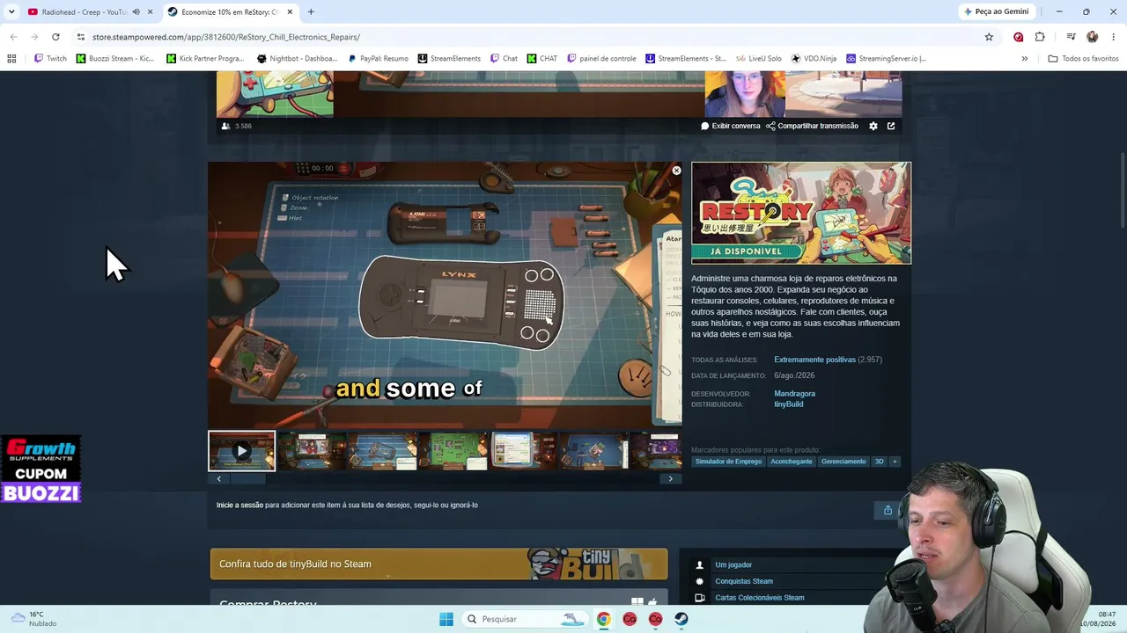Mute the YouTube tab audio icon
Viewport: 1127px width, 633px height.
(136, 12)
